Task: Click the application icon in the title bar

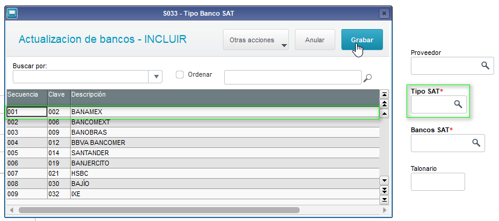Action: (x=12, y=13)
